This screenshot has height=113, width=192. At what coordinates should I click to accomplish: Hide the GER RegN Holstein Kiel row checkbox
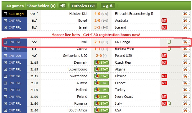[5, 14]
